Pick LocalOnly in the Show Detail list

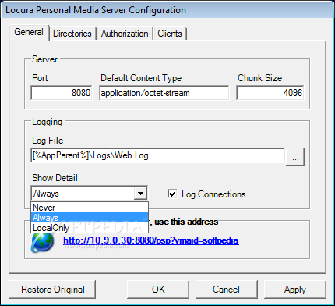[90, 228]
